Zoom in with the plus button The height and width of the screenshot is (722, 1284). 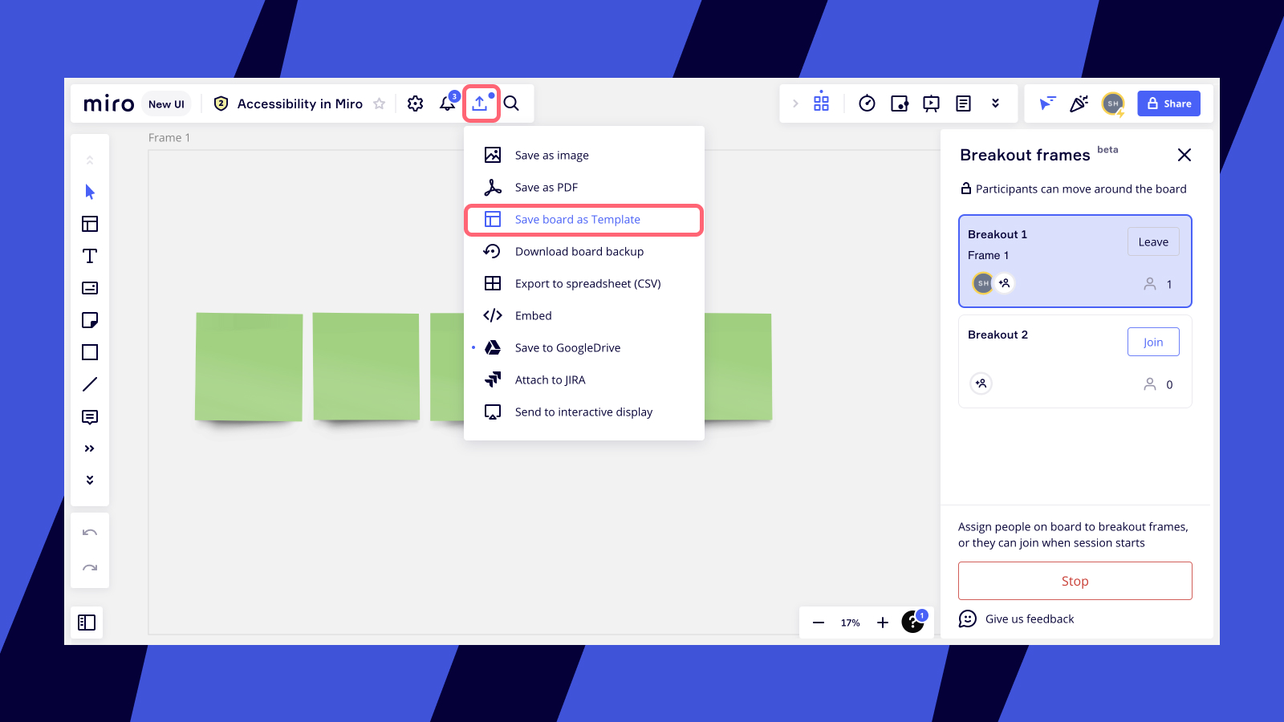(x=883, y=623)
